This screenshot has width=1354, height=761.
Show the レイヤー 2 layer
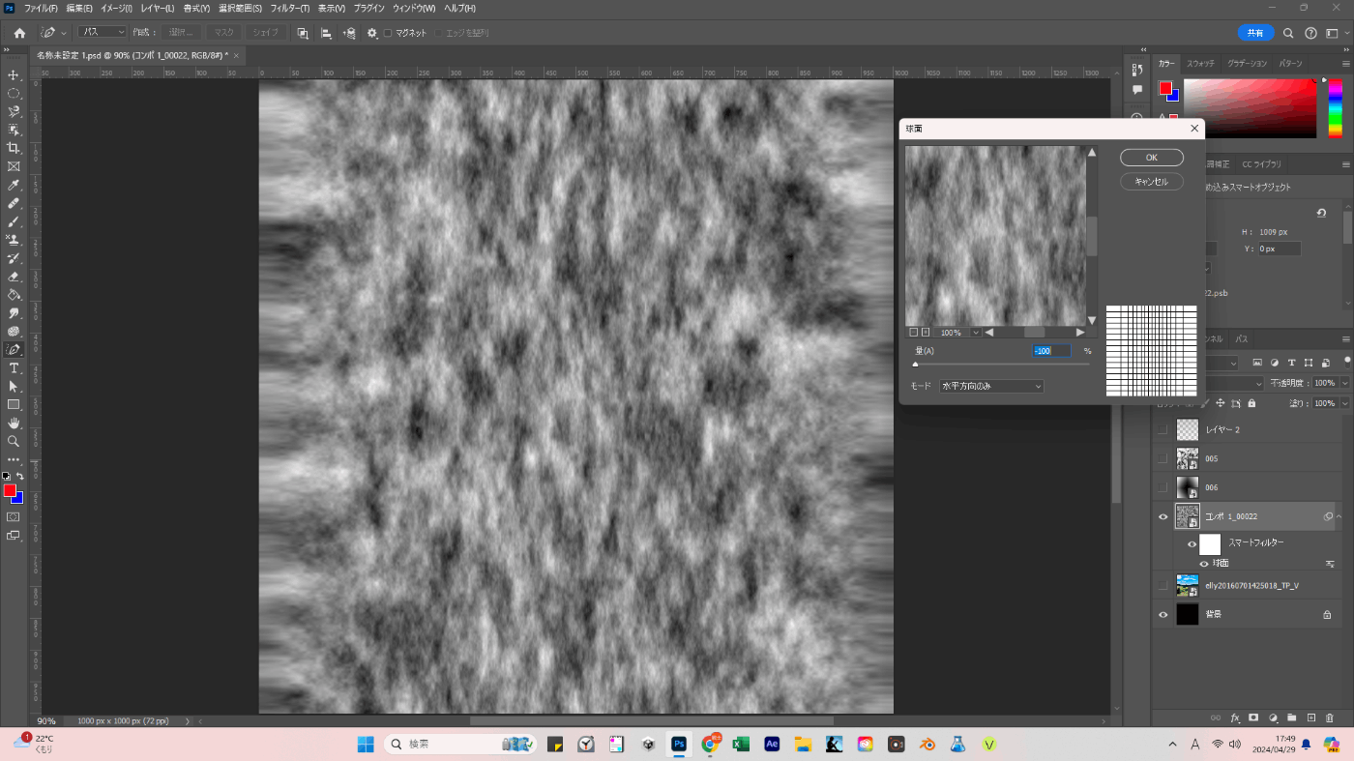point(1163,429)
